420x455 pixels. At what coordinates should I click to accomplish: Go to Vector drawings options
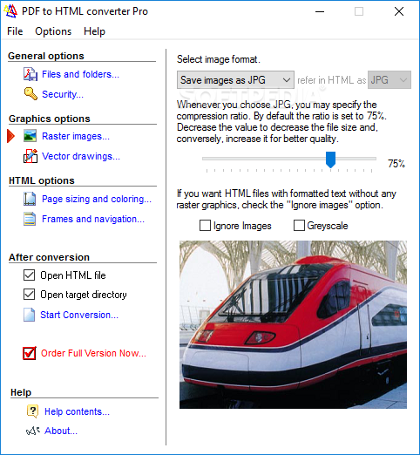point(81,156)
